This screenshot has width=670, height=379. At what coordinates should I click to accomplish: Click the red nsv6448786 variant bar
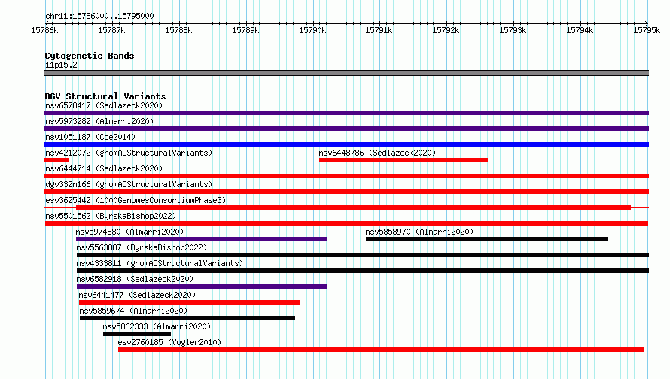404,160
